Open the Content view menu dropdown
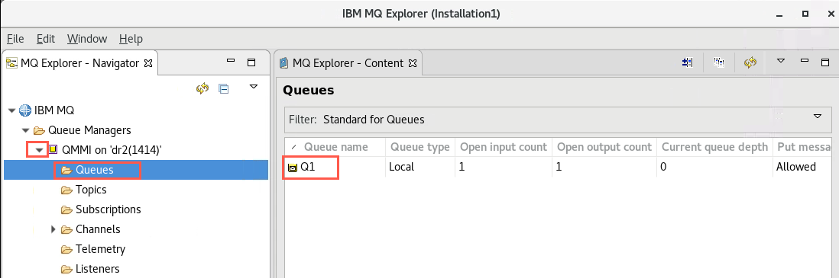This screenshot has width=839, height=278. tap(781, 61)
